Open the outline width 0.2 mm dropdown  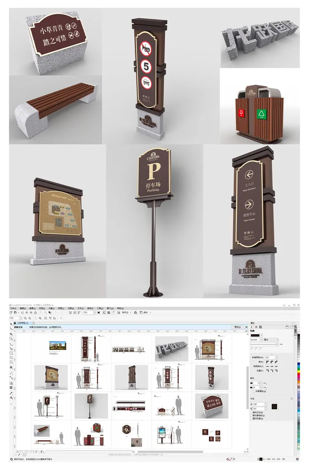(x=261, y=340)
